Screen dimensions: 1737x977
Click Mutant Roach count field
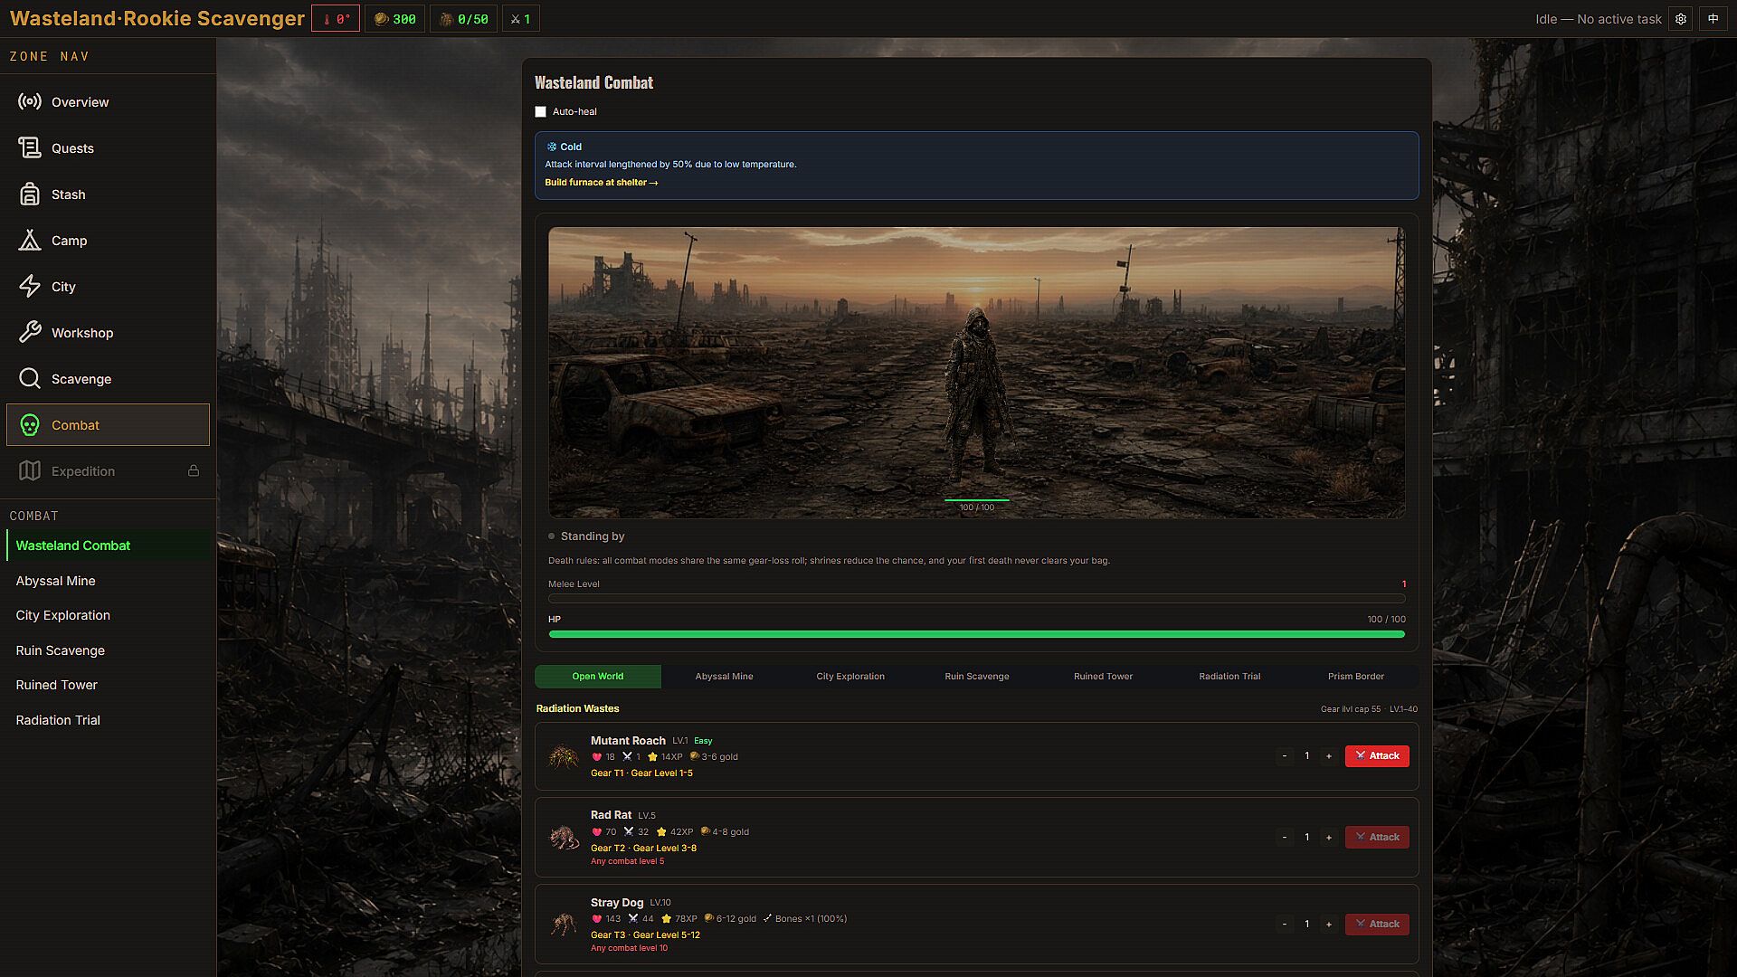tap(1306, 756)
